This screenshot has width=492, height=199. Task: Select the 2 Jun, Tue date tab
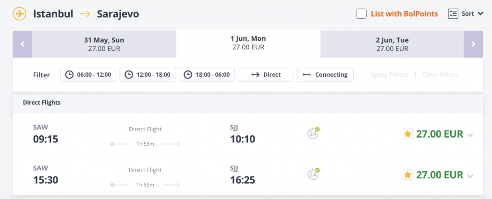click(392, 44)
